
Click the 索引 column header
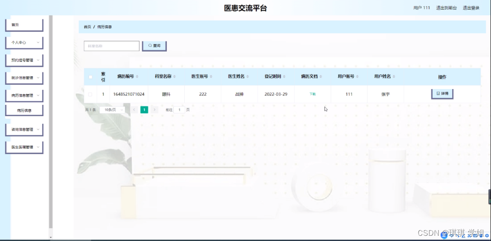tap(103, 77)
